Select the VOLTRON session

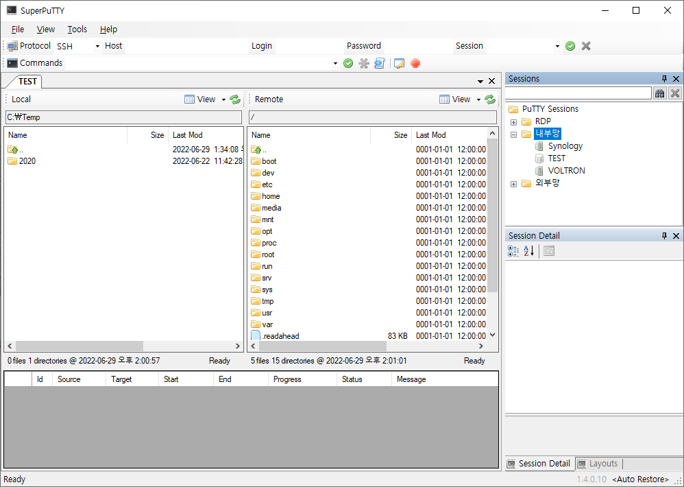coord(566,170)
